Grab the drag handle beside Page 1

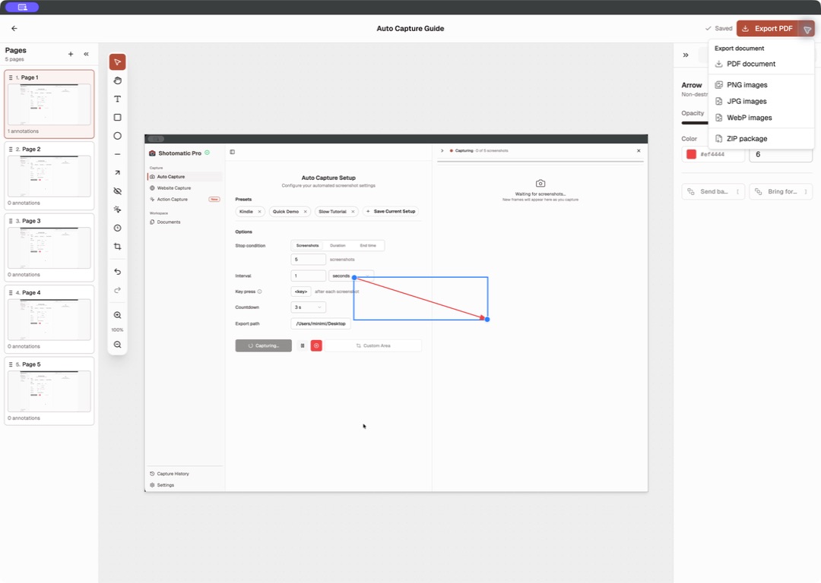point(11,77)
